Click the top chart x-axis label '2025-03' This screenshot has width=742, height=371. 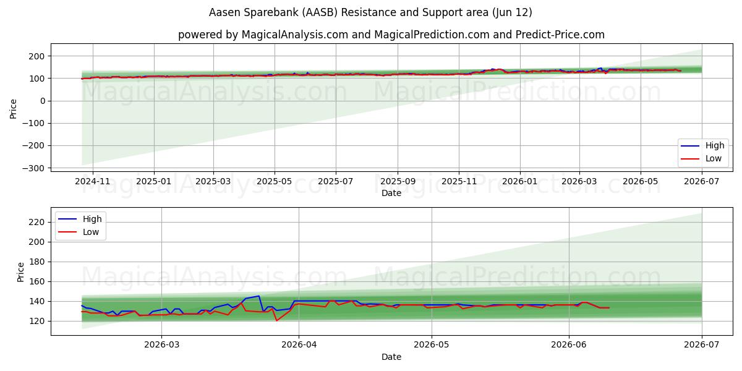coord(213,182)
